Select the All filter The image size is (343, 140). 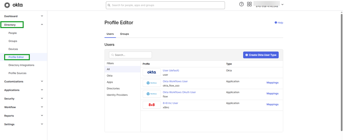click(x=122, y=69)
